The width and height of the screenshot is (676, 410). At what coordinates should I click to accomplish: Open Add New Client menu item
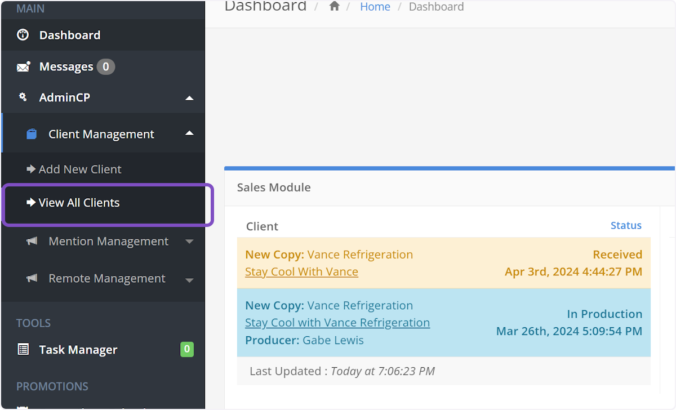[79, 169]
